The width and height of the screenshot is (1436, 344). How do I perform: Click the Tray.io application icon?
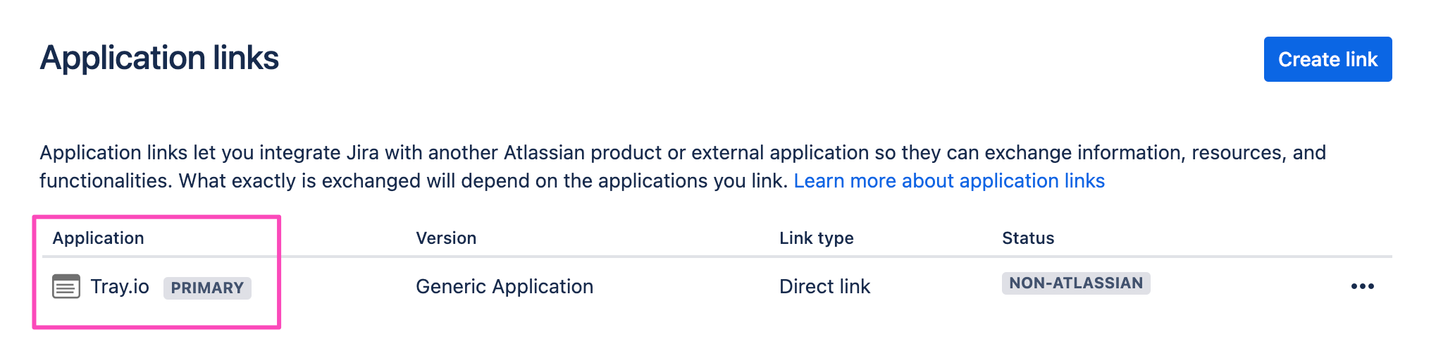66,287
